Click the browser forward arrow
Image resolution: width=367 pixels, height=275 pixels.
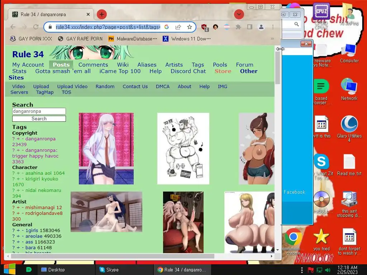[24, 27]
